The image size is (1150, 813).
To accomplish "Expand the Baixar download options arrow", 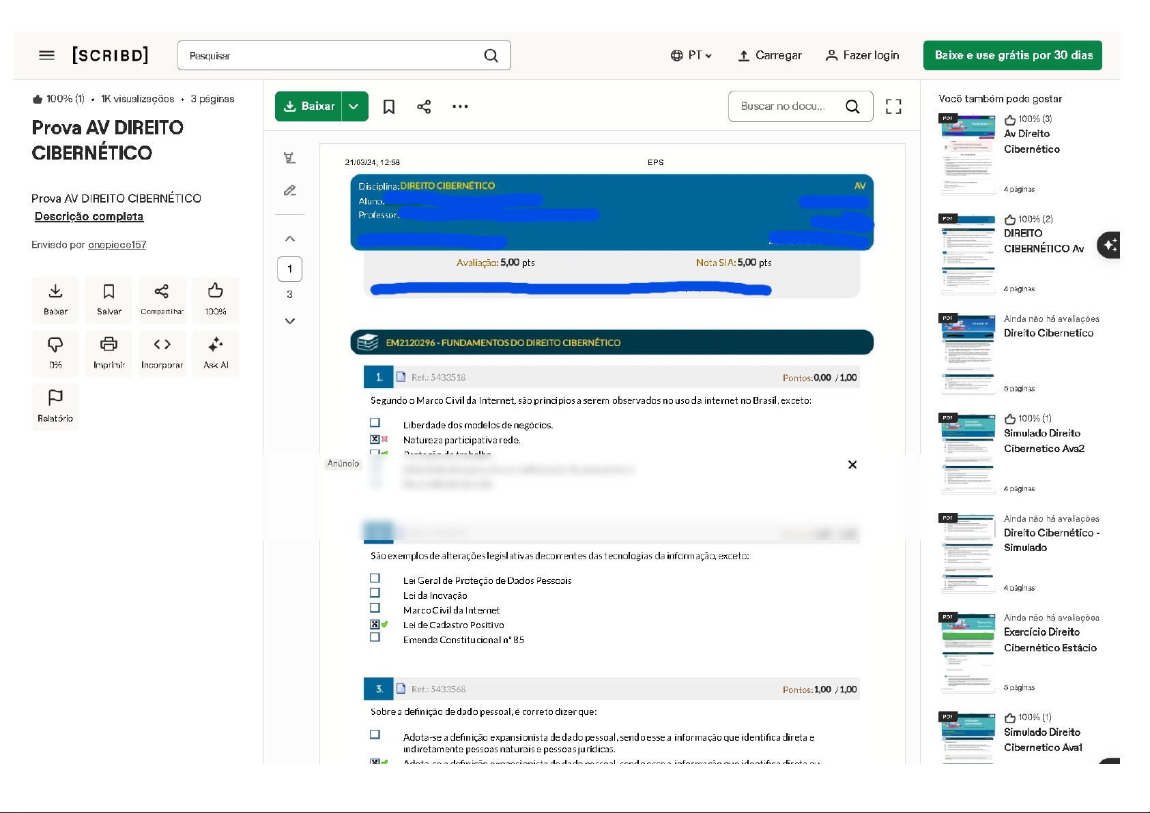I will click(x=354, y=106).
